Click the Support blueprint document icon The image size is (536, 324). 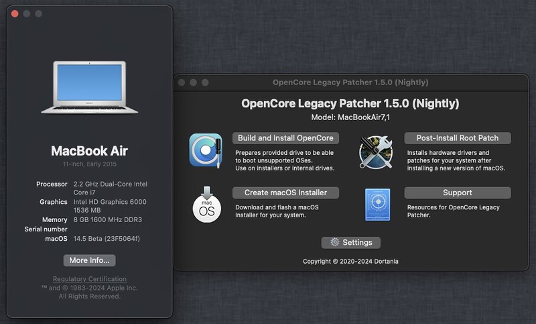377,205
